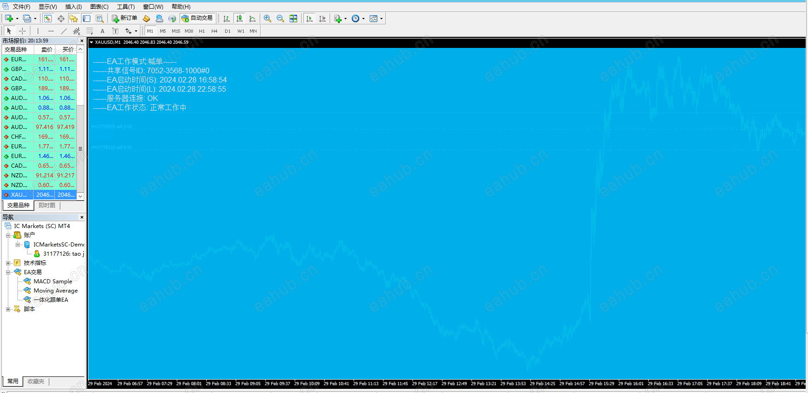Toggle auto scroll chart icon
The width and height of the screenshot is (808, 393).
click(309, 18)
